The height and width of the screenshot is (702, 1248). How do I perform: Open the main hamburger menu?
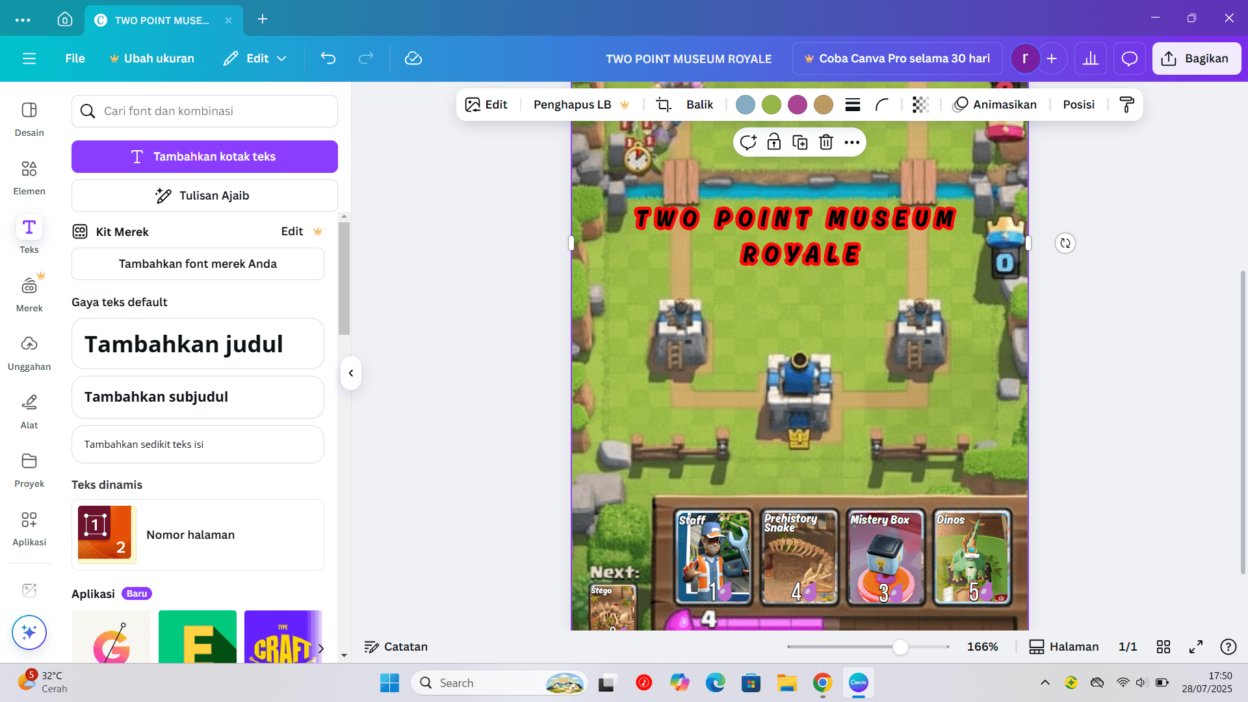tap(29, 58)
